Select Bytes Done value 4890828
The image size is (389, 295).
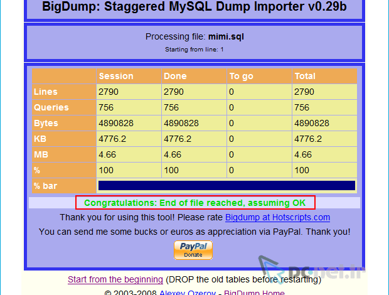tap(181, 123)
